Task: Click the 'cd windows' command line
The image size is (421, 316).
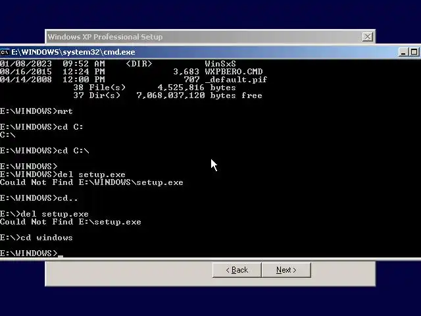Action: [36, 238]
